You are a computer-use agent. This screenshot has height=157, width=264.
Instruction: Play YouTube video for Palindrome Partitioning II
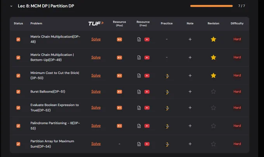coord(147,126)
